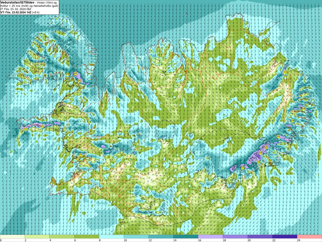Click the legend scale number 2

tap(25, 240)
